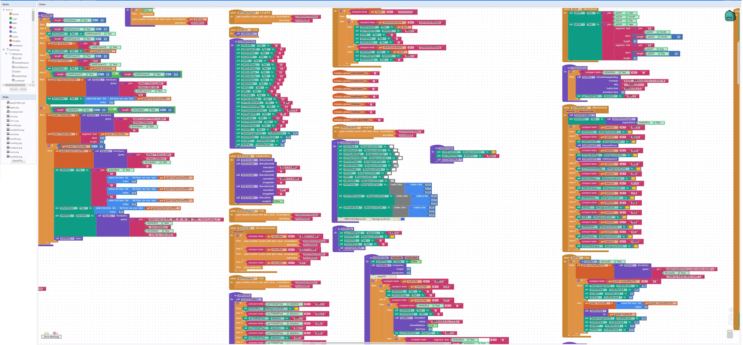Zoom out the workspace with minus icon
743x345 pixels.
731,323
